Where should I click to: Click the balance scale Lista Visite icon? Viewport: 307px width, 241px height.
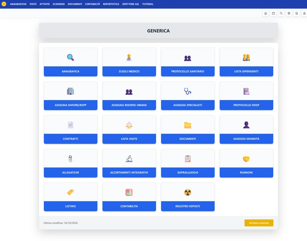click(129, 125)
